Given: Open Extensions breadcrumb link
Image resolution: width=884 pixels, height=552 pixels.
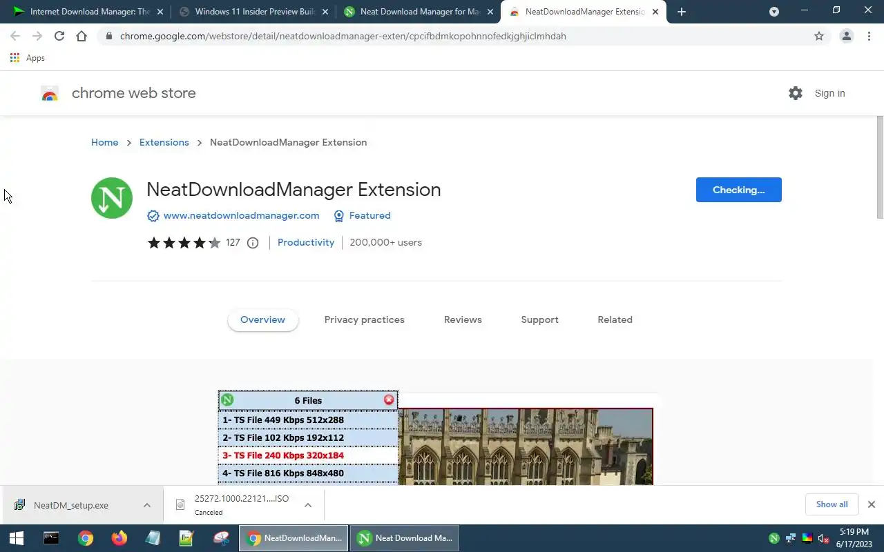Looking at the screenshot, I should pos(164,142).
